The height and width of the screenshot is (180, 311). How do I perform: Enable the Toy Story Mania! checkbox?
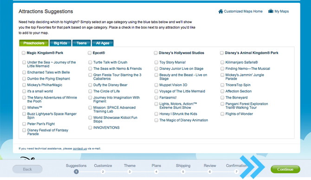[156, 62]
